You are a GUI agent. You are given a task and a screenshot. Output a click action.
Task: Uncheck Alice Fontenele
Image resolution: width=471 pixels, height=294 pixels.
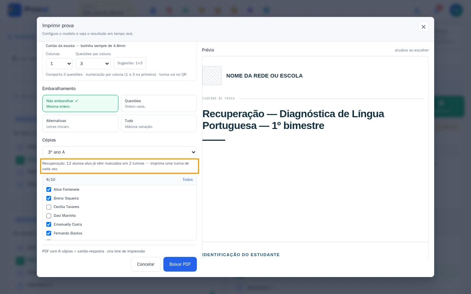49,190
